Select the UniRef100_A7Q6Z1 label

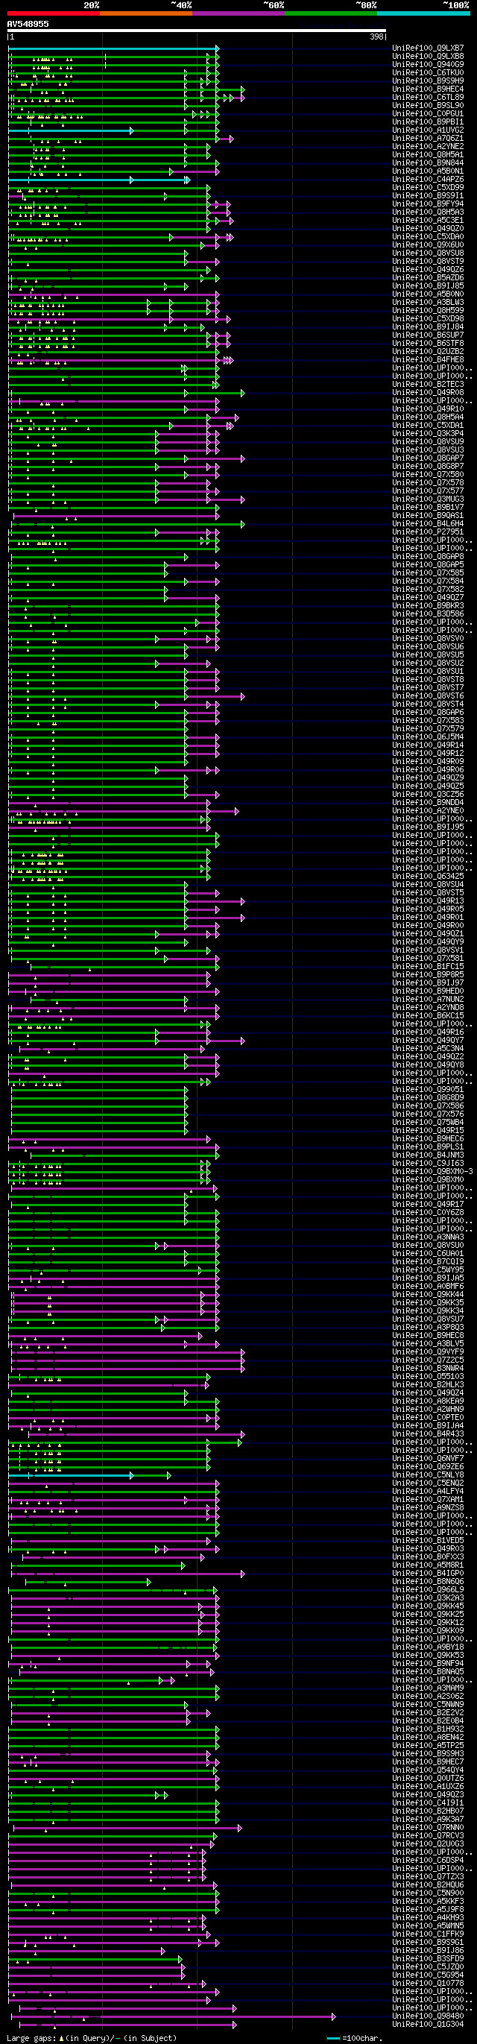click(x=428, y=138)
